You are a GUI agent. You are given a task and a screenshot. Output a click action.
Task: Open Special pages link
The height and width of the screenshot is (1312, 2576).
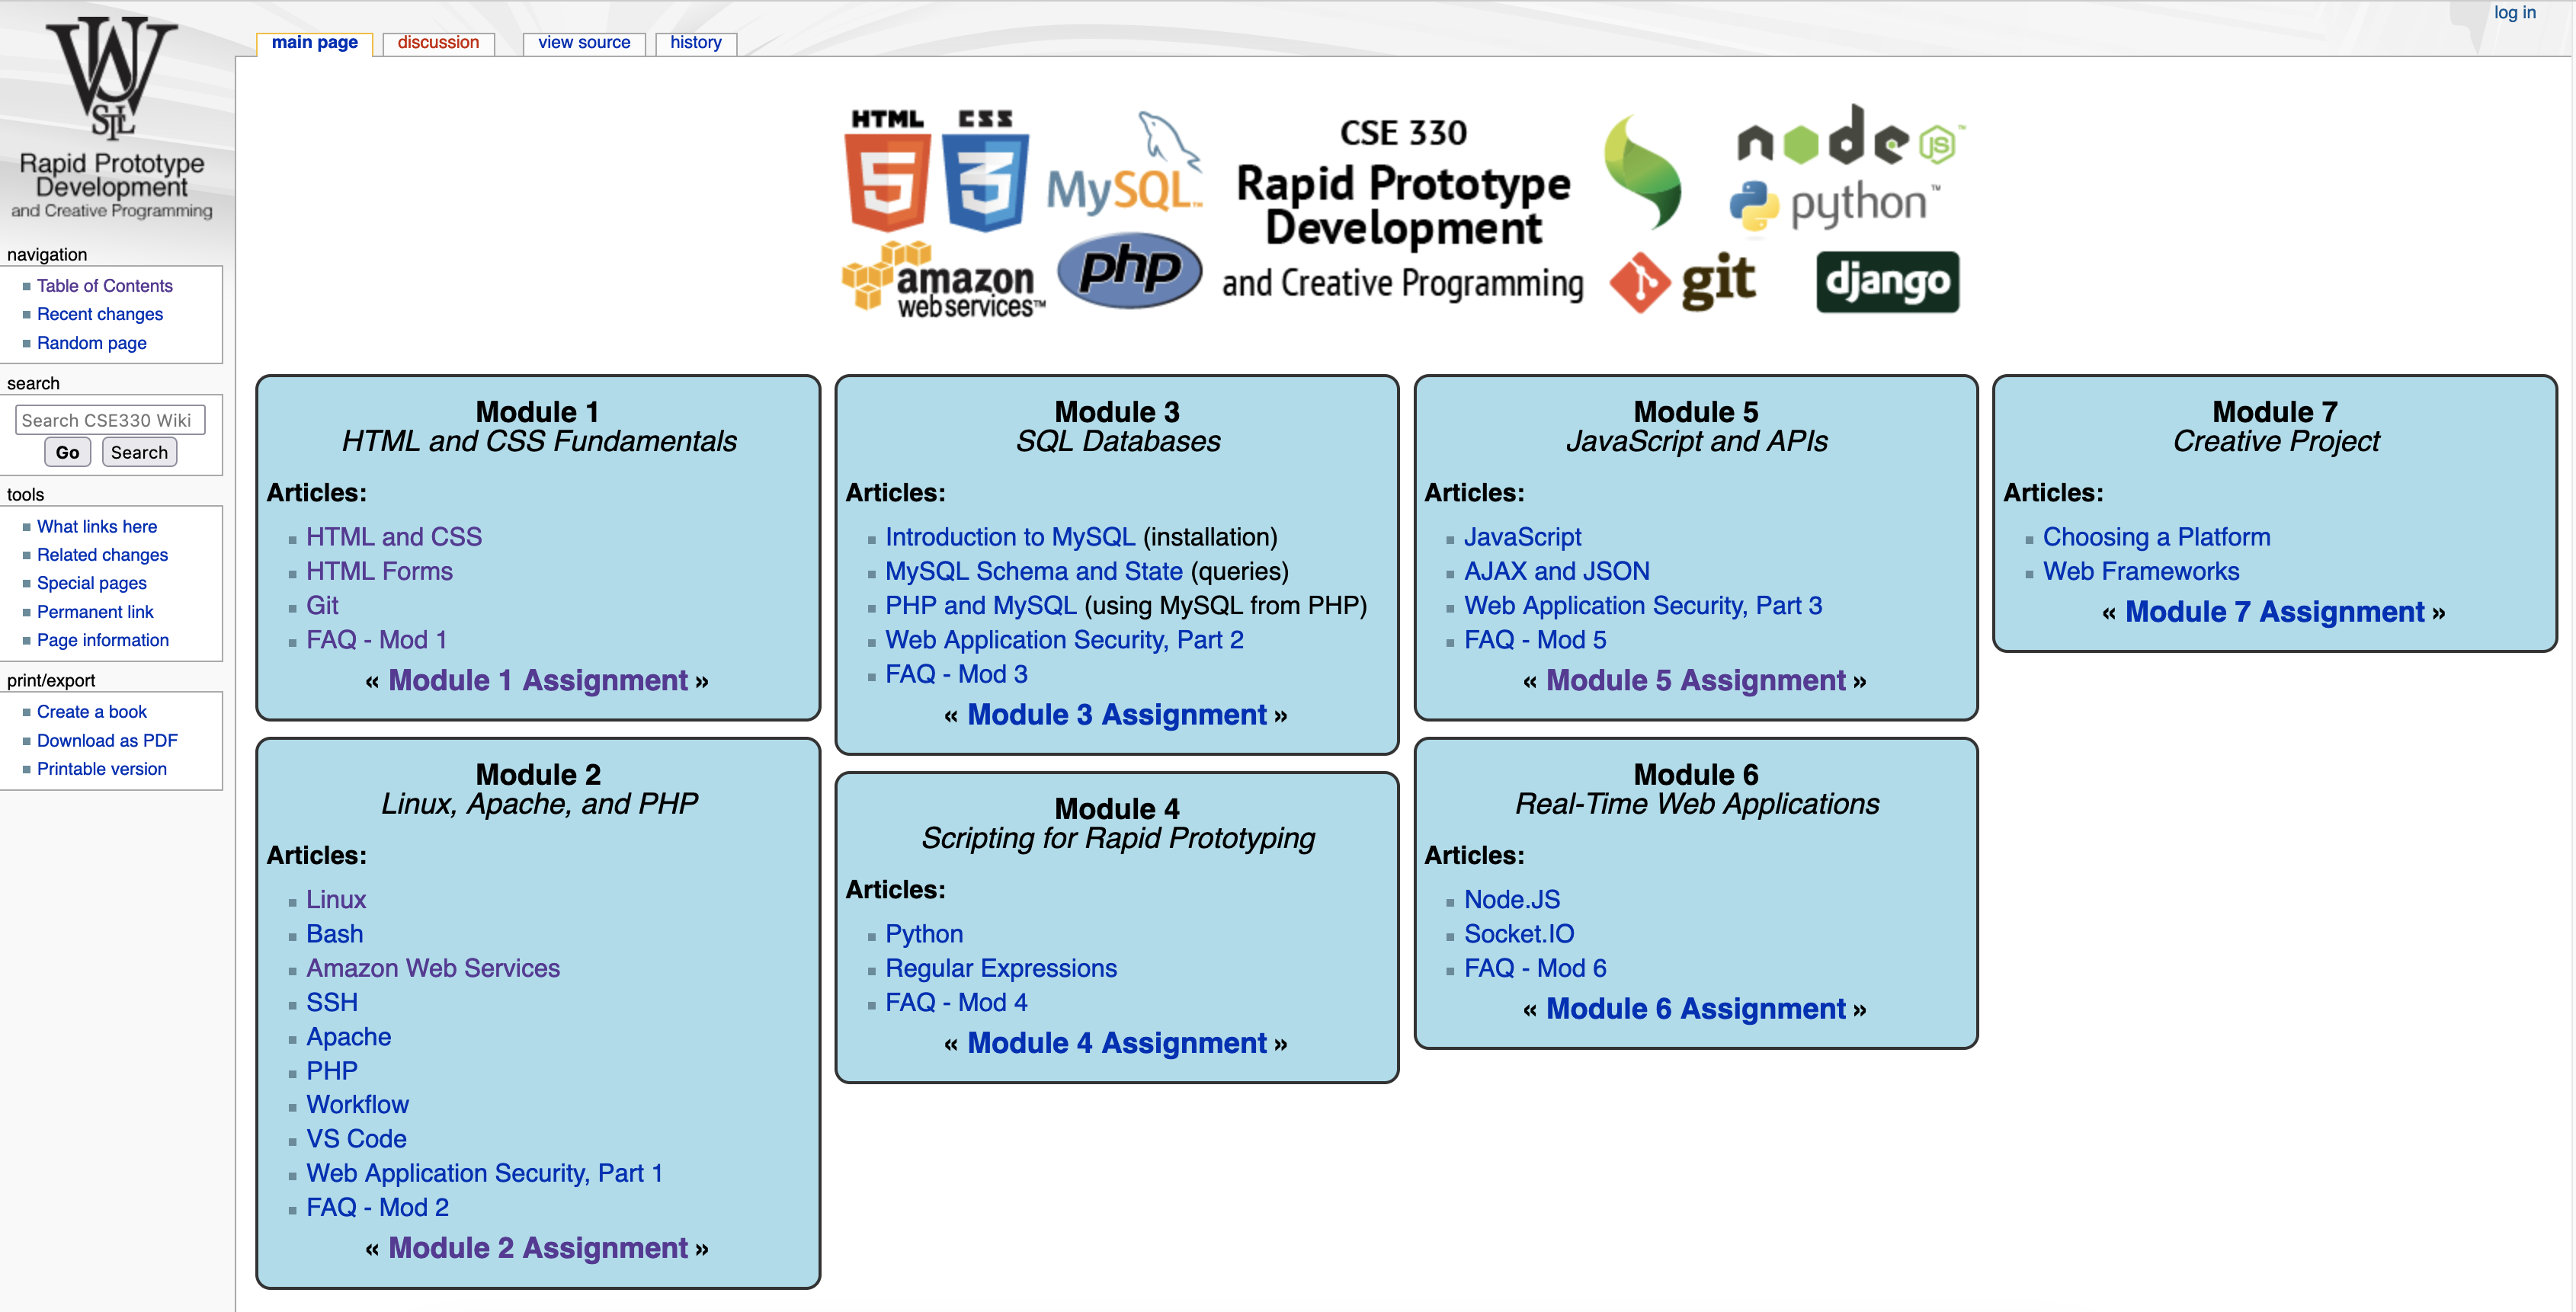pos(92,583)
